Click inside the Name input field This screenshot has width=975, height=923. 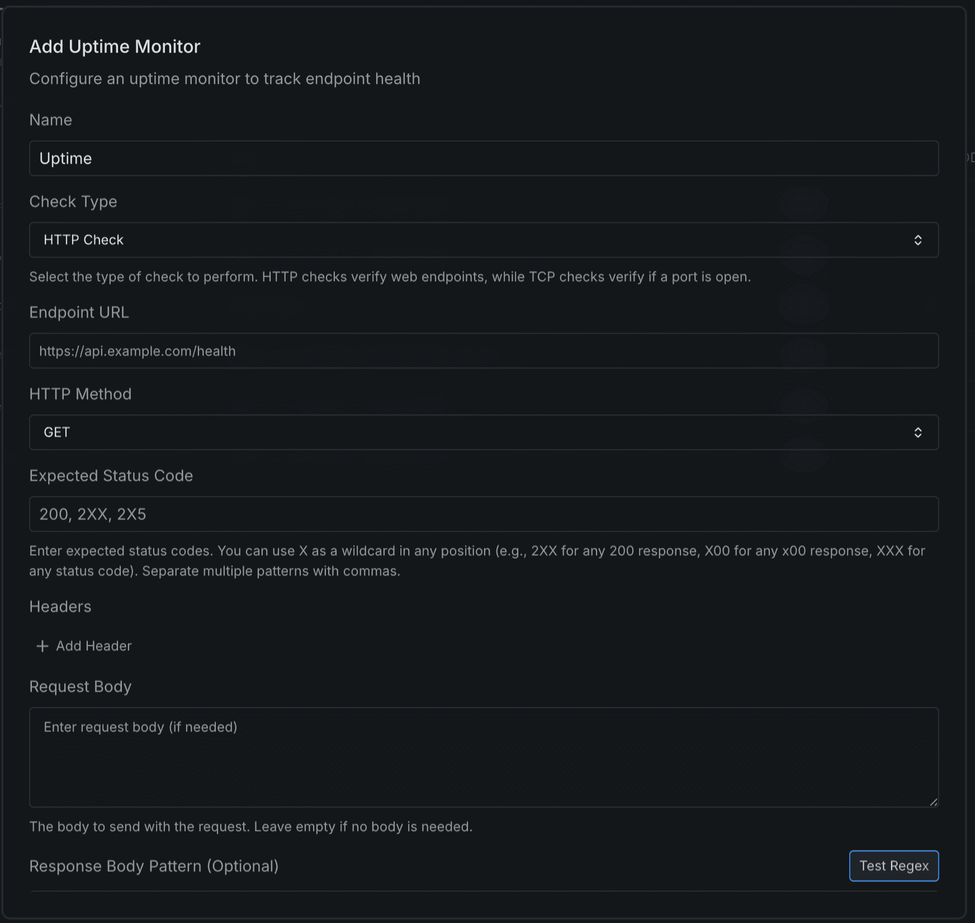[x=484, y=158]
